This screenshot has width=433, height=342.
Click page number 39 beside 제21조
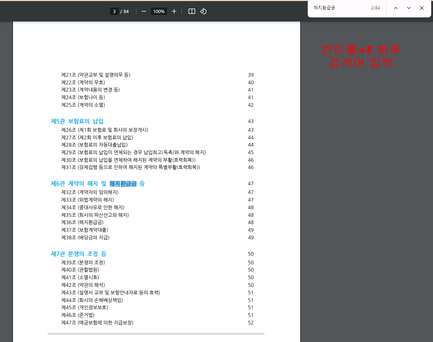(x=251, y=75)
